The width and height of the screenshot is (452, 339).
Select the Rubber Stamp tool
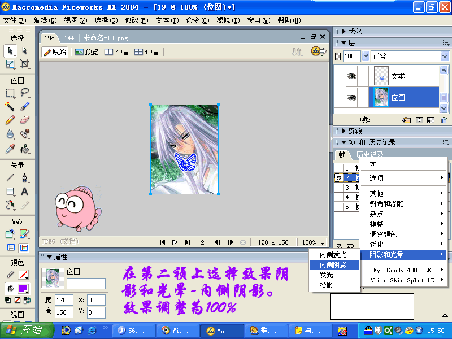(x=24, y=134)
